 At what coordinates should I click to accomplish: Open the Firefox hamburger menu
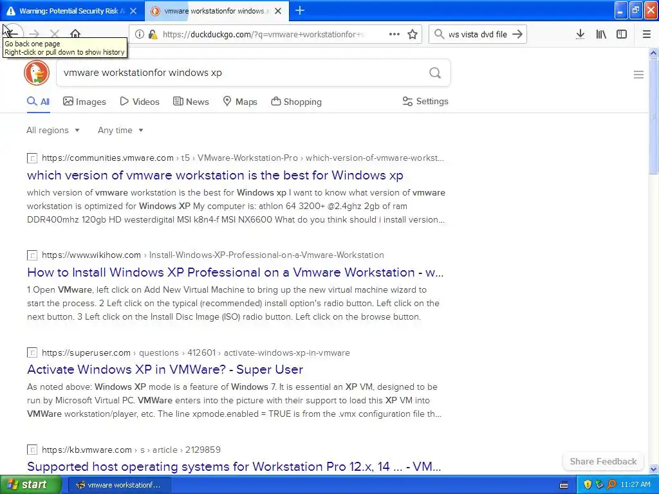646,34
